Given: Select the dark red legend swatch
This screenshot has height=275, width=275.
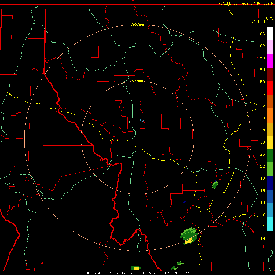Looking at the screenshot, I should pyautogui.click(x=270, y=75).
